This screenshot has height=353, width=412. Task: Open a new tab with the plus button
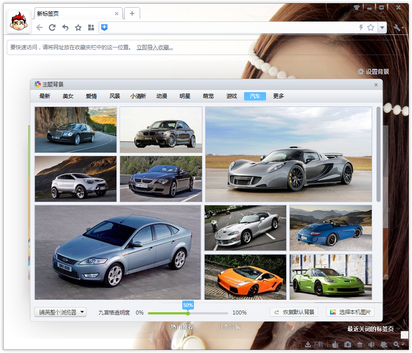pos(132,13)
